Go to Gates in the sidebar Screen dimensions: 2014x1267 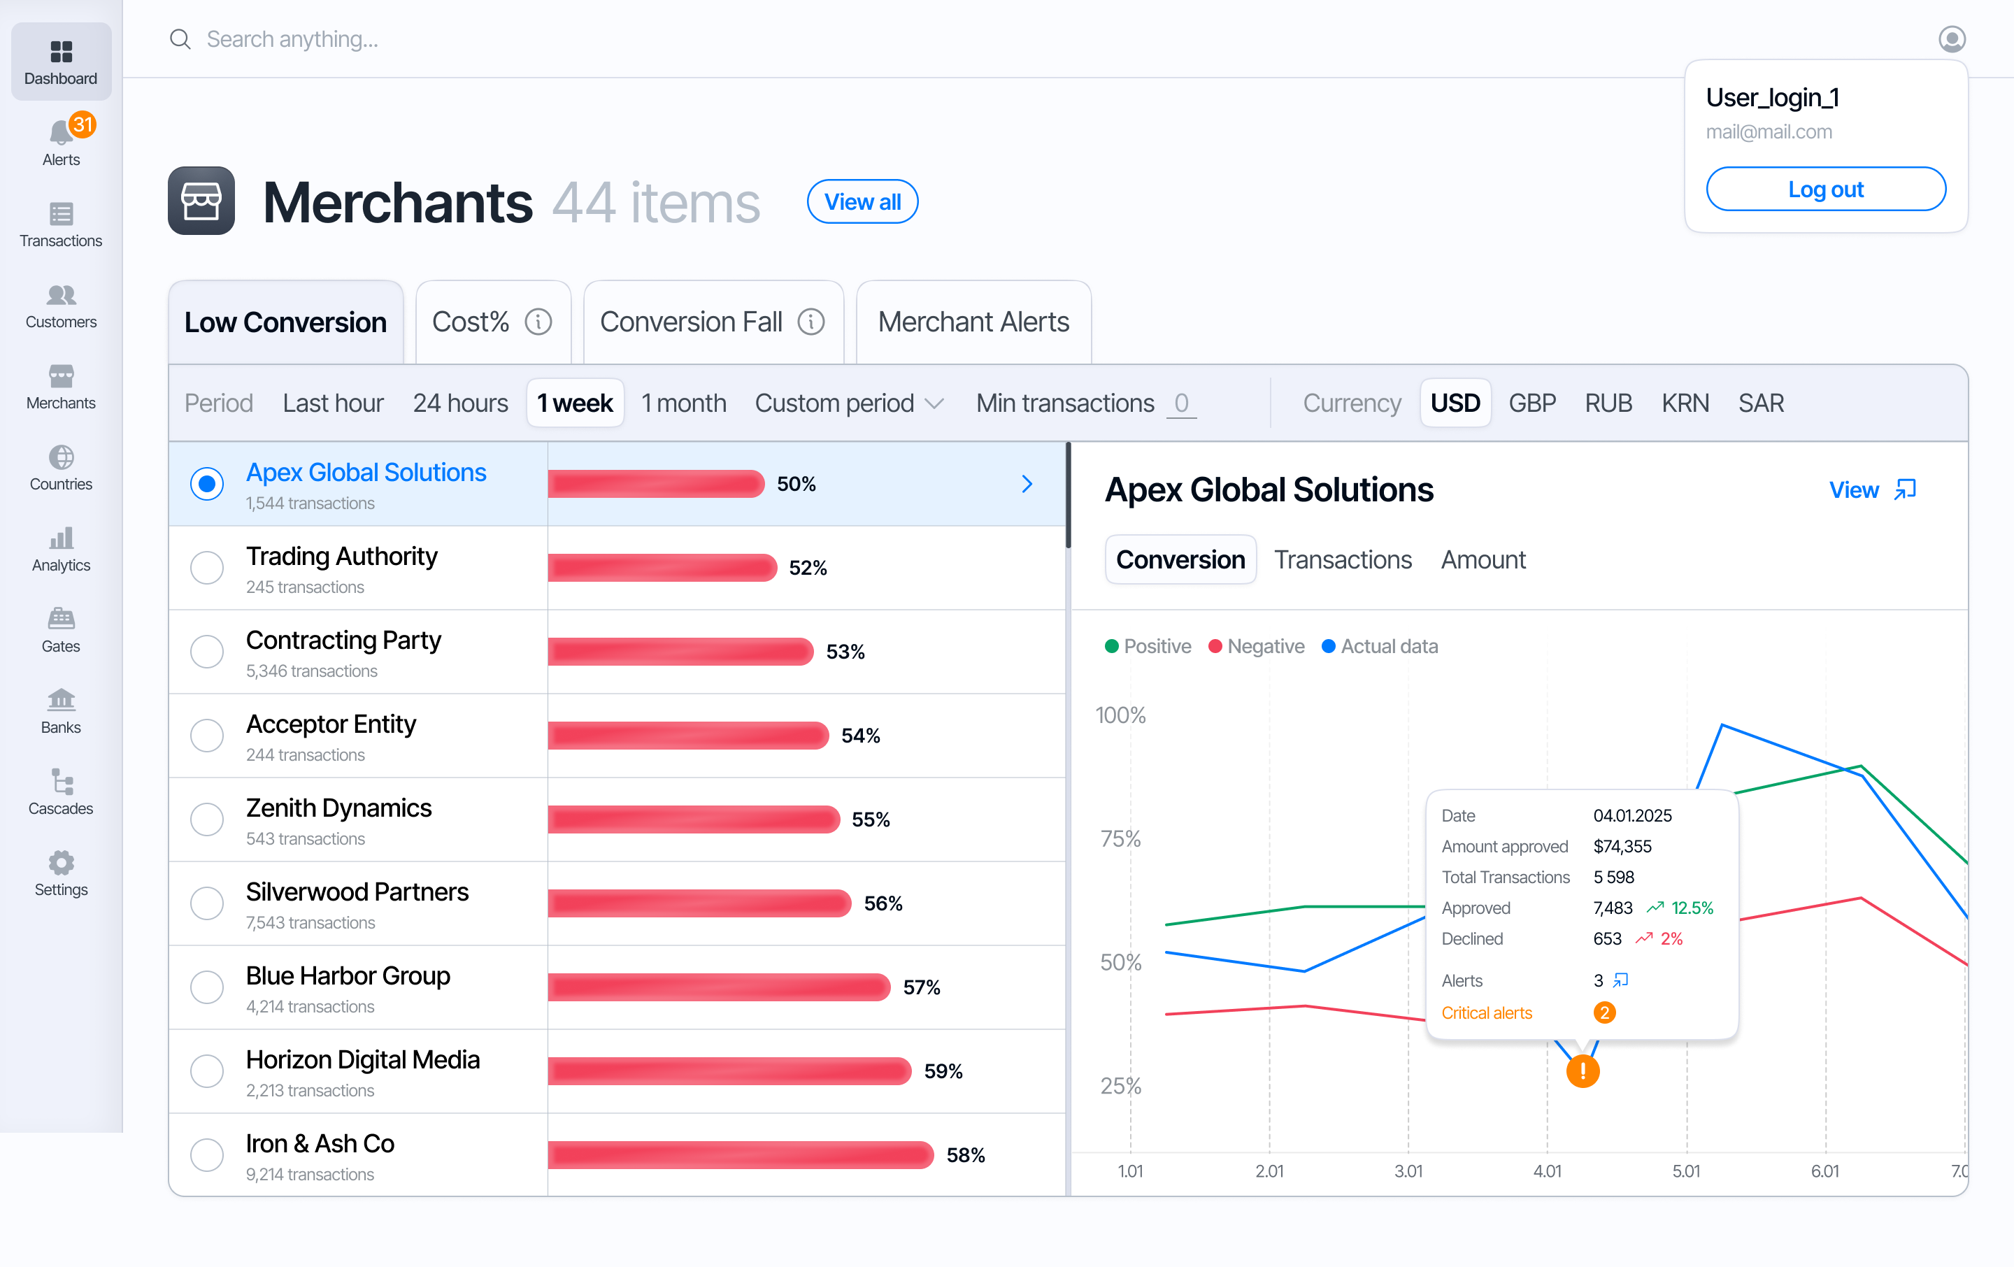point(60,620)
